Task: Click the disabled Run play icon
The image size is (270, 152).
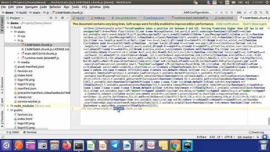Action: (x=216, y=12)
